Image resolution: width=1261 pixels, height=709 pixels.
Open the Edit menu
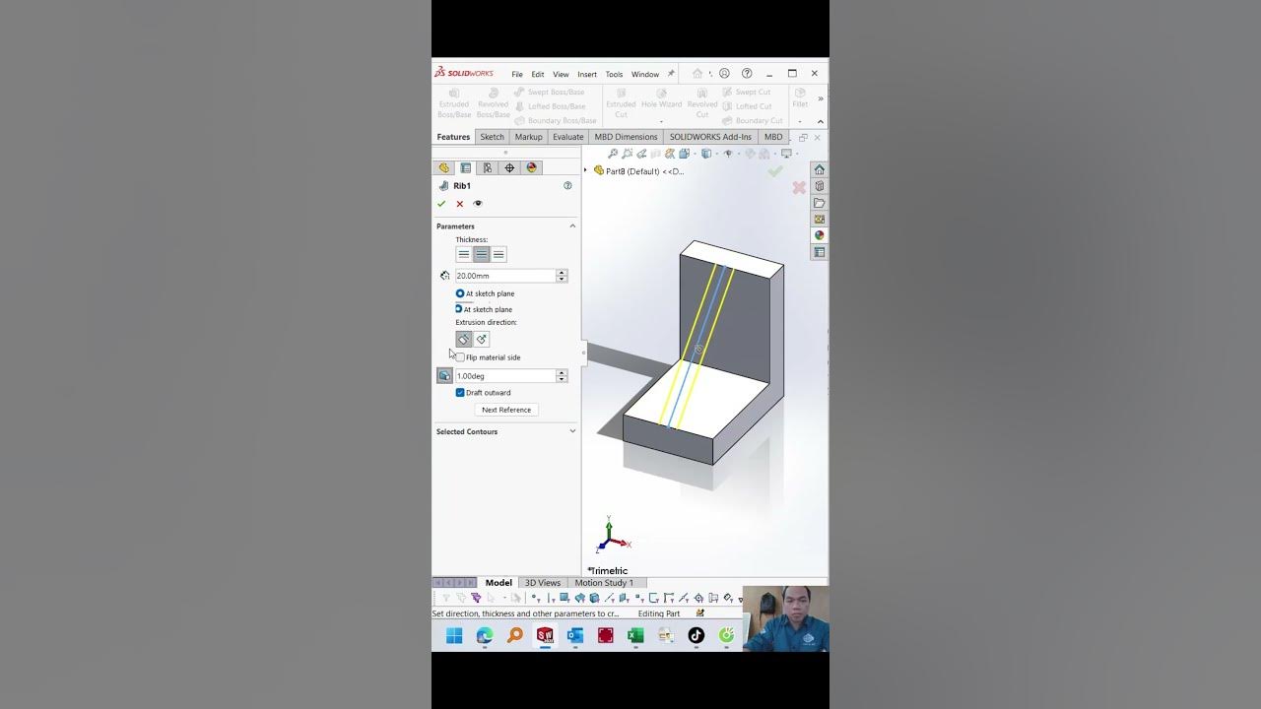tap(538, 75)
